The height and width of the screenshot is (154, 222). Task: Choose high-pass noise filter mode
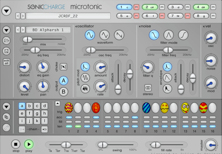(183, 35)
